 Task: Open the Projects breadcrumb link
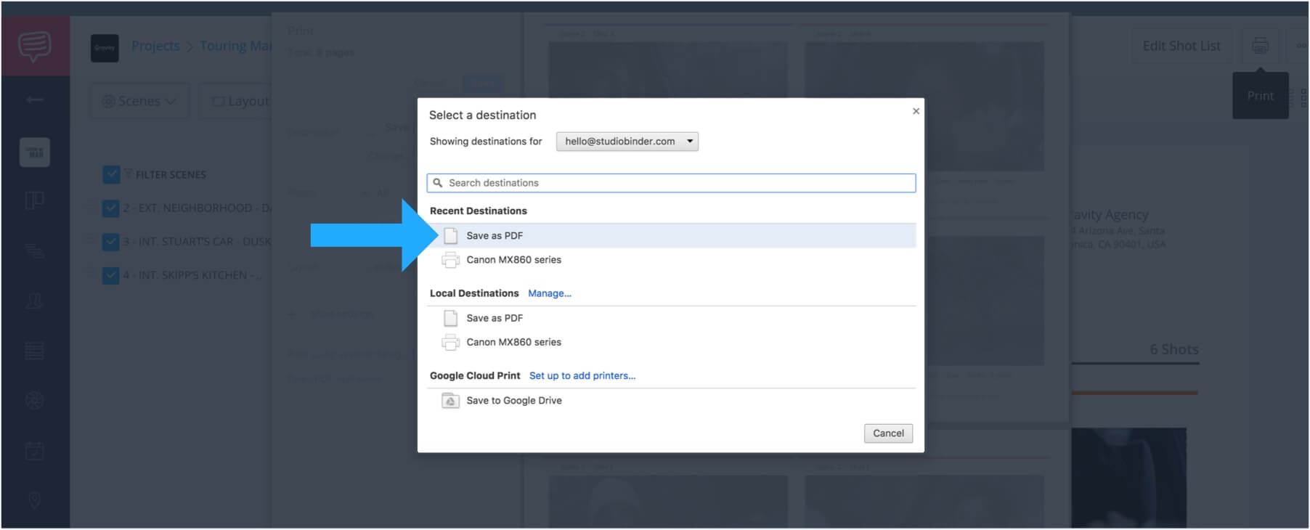155,46
